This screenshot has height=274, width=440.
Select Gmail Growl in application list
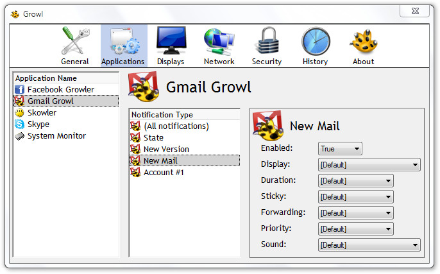click(x=66, y=101)
